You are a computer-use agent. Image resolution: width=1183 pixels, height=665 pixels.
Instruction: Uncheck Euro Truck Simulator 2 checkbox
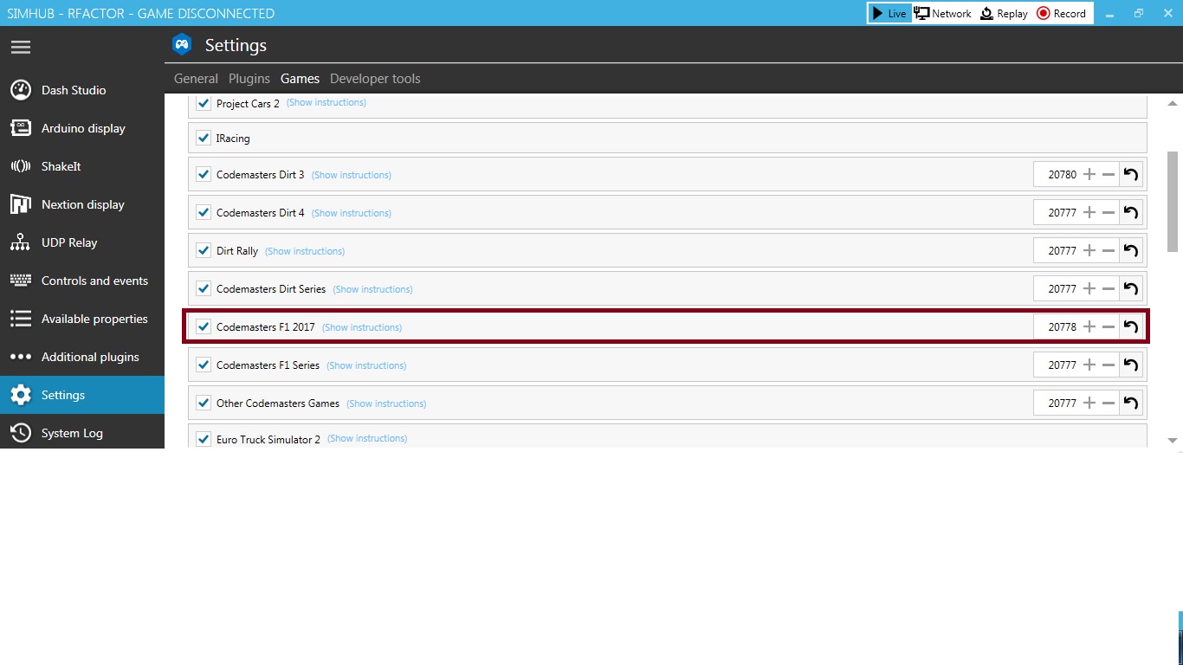coord(204,439)
